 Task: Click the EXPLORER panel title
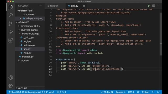point(23,6)
